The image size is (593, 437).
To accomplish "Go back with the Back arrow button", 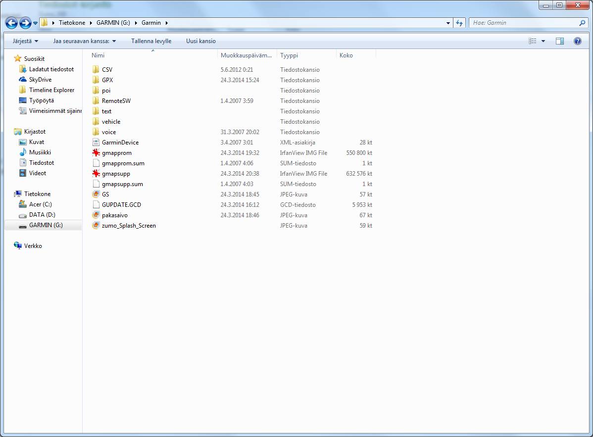I will coord(11,23).
